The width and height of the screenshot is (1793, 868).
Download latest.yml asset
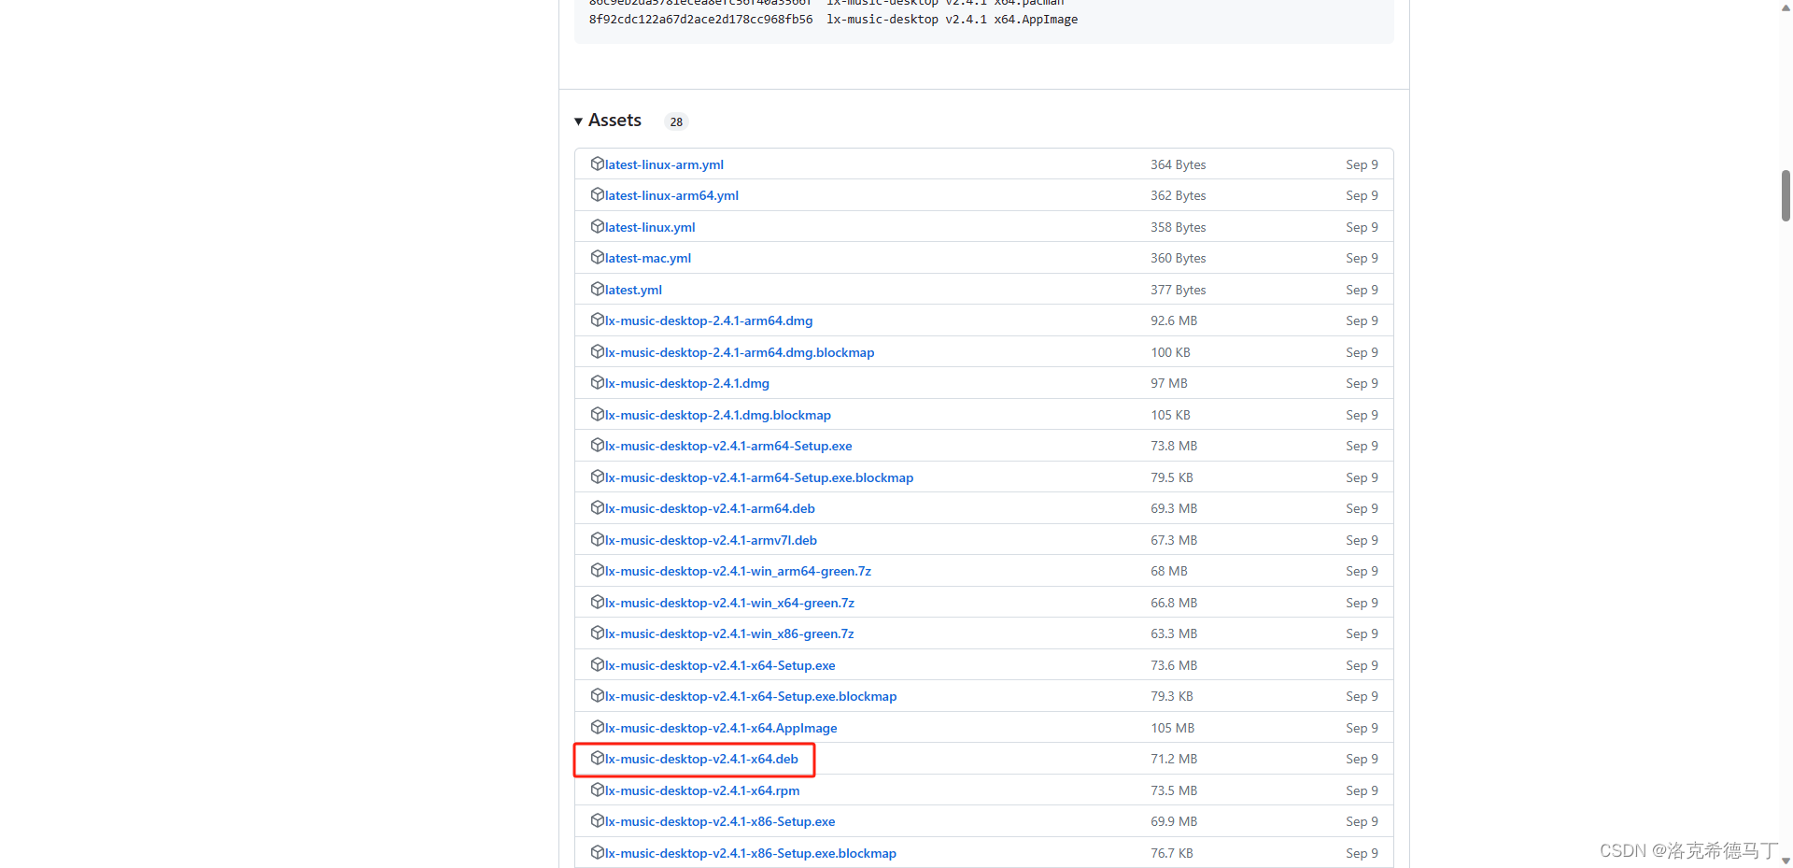pos(633,290)
